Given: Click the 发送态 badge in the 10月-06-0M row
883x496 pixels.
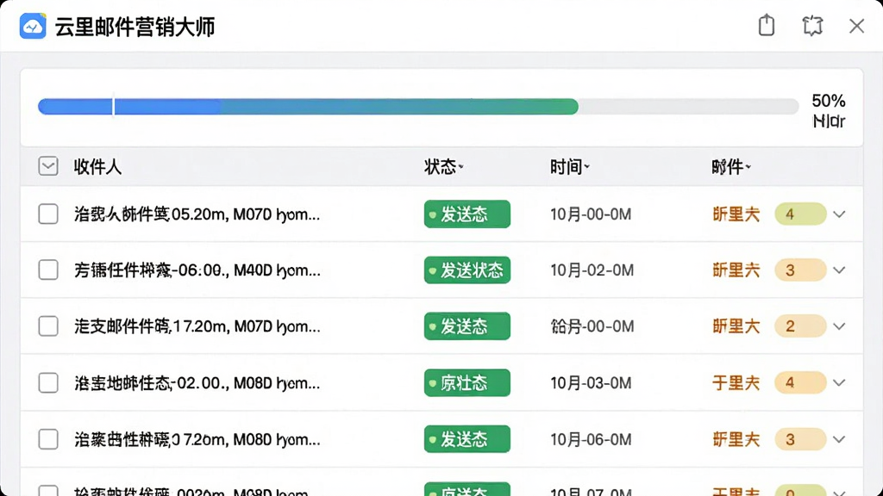Looking at the screenshot, I should pyautogui.click(x=467, y=439).
